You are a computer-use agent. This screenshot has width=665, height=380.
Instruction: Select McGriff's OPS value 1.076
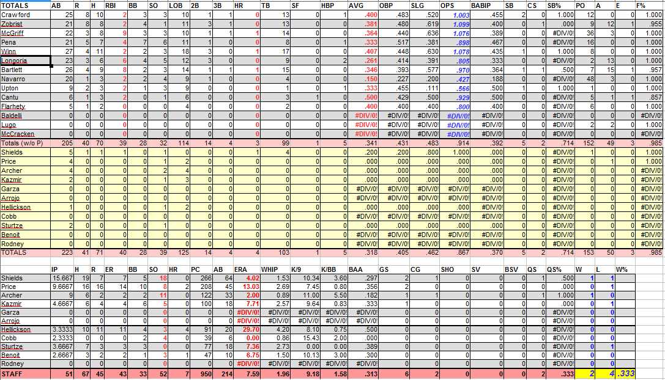click(455, 33)
